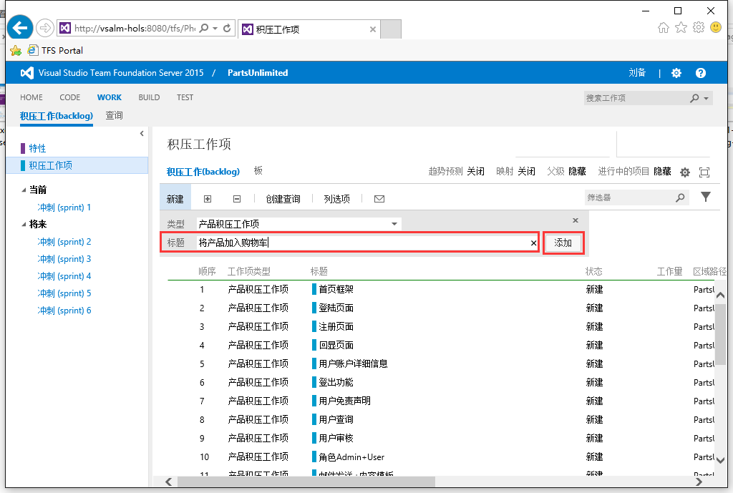Select the 用户免责声明 backlog item
733x493 pixels.
(x=344, y=401)
